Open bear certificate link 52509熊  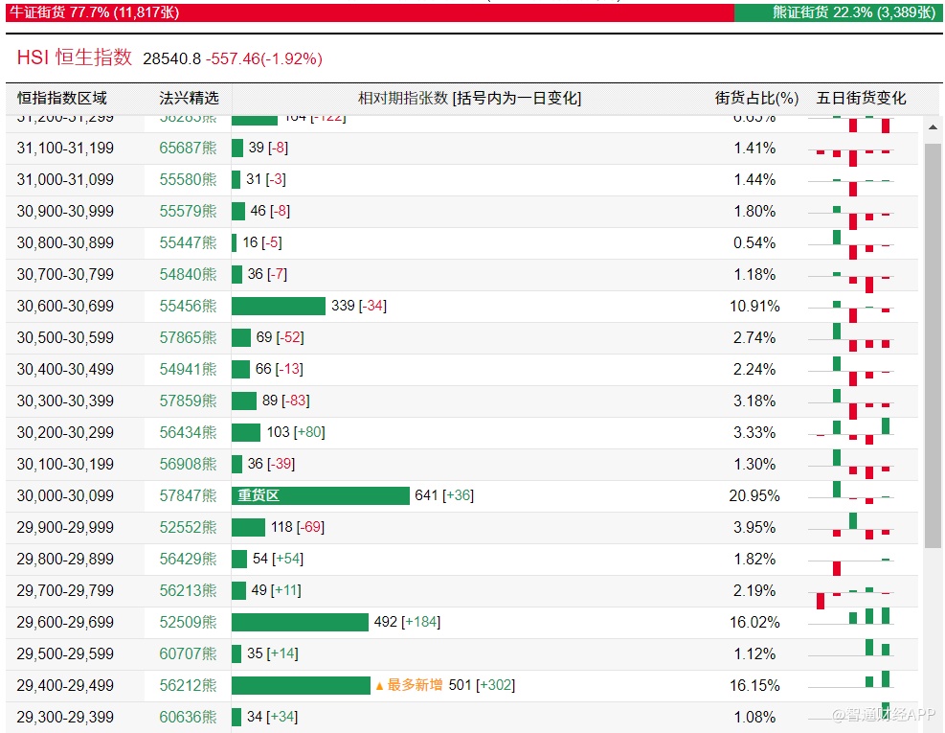click(x=189, y=623)
